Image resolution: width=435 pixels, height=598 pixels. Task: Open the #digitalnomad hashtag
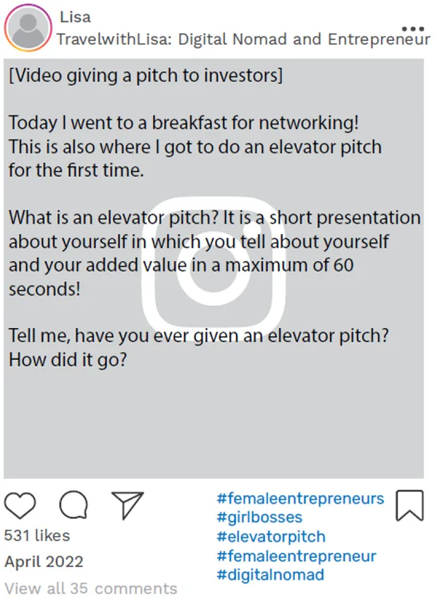tap(270, 575)
